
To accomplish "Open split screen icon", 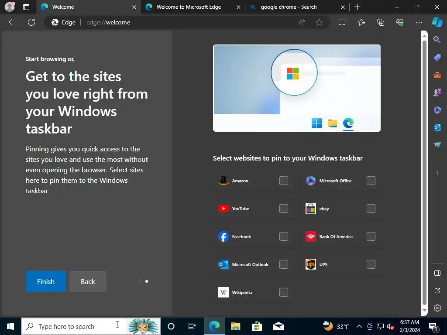I will pyautogui.click(x=342, y=22).
